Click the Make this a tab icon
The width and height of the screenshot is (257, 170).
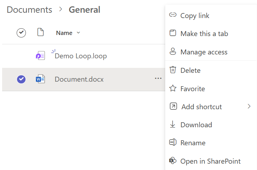pyautogui.click(x=173, y=33)
